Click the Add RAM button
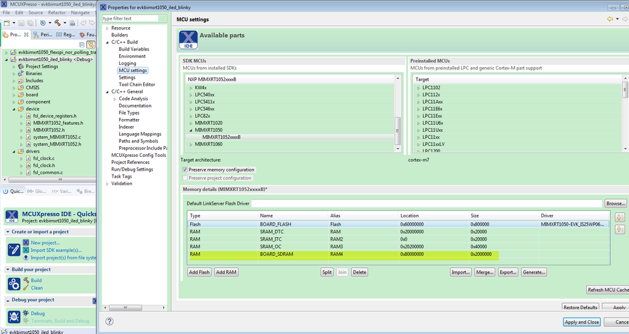Viewport: 629px width, 334px height. [226, 272]
